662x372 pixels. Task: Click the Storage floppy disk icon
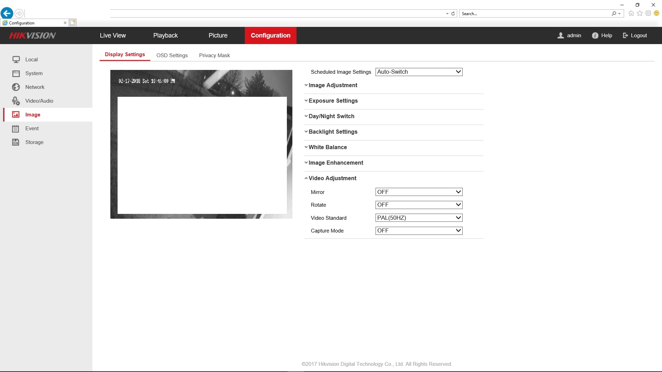point(16,142)
